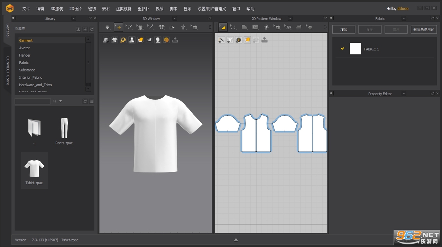Viewport: 442px width, 247px height.
Task: Pick the garment fit/drape tool icon
Action: coord(140,27)
